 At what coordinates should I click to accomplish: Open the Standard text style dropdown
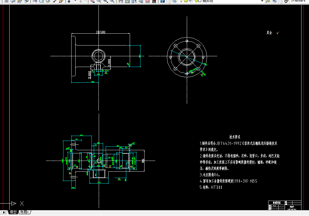[x=299, y=1]
